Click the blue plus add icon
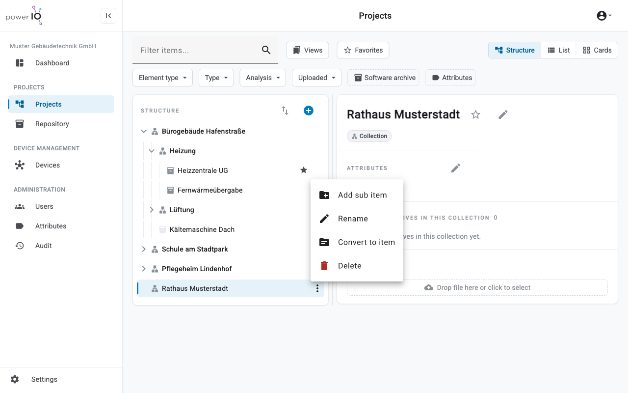The width and height of the screenshot is (628, 393). point(309,111)
